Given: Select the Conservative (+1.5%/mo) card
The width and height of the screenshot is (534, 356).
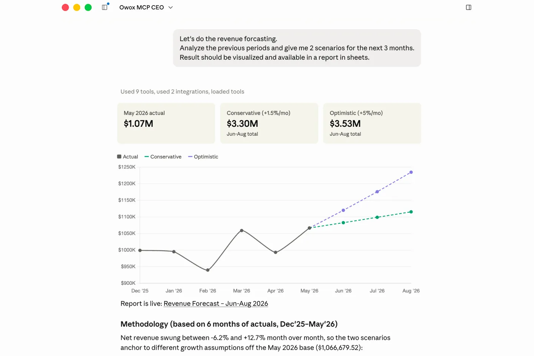Looking at the screenshot, I should (x=269, y=123).
